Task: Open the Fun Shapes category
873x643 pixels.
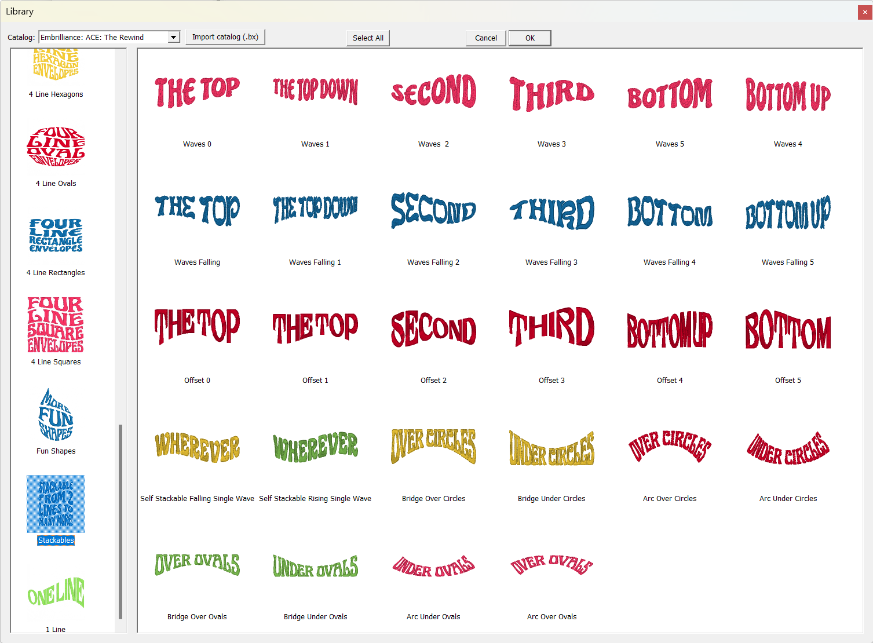Action: [56, 415]
